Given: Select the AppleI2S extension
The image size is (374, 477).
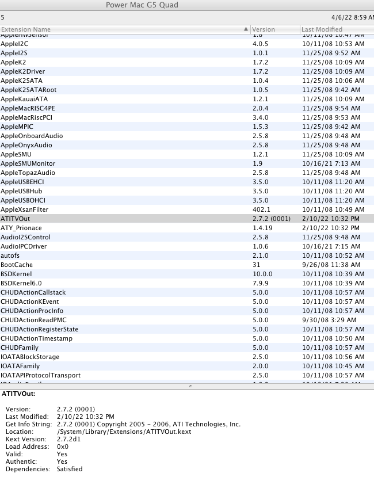Looking at the screenshot, I should click(x=187, y=53).
